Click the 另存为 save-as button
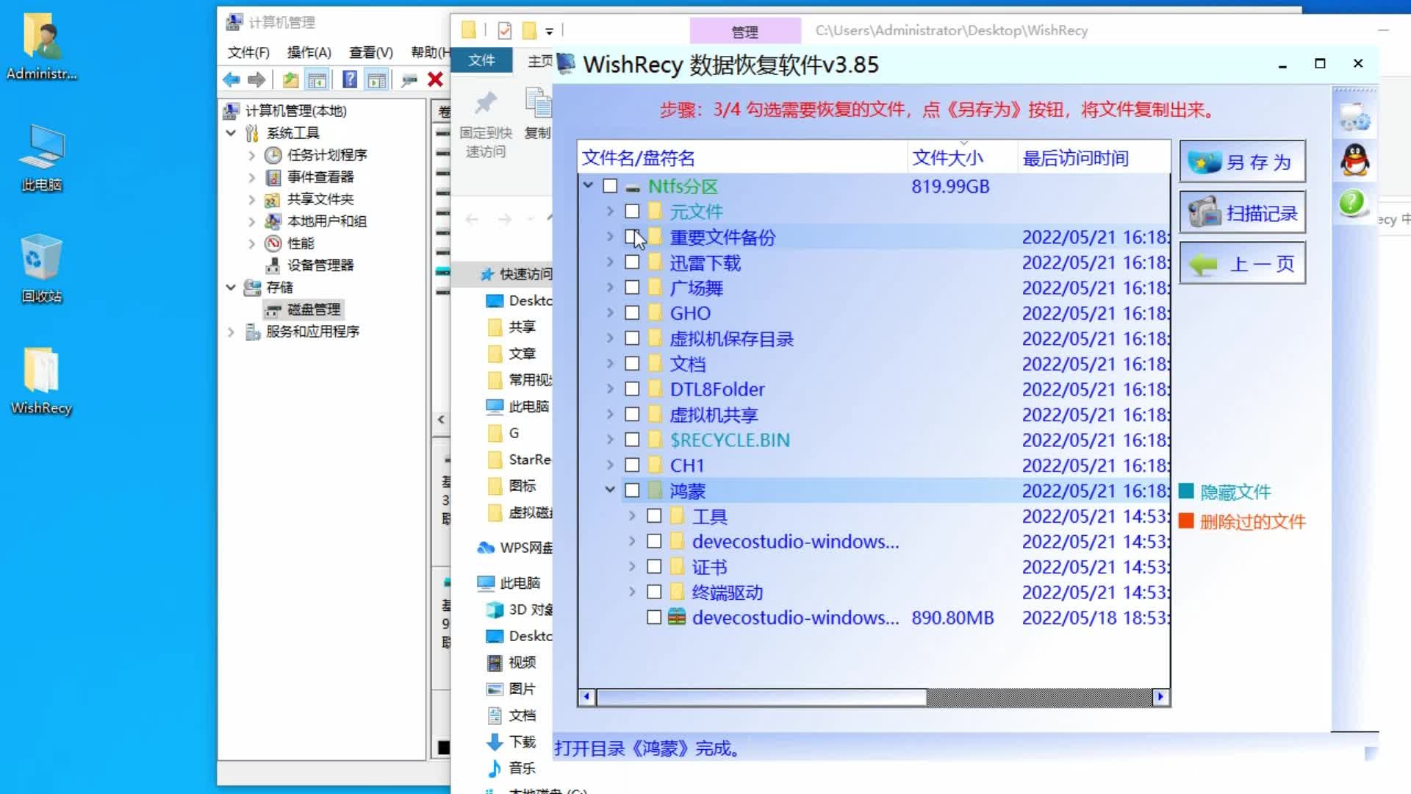 [1242, 162]
